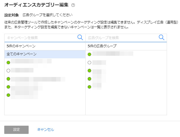The height and width of the screenshot is (137, 180).
Task: Click the first campaign's green status icon
Action: coord(8,62)
